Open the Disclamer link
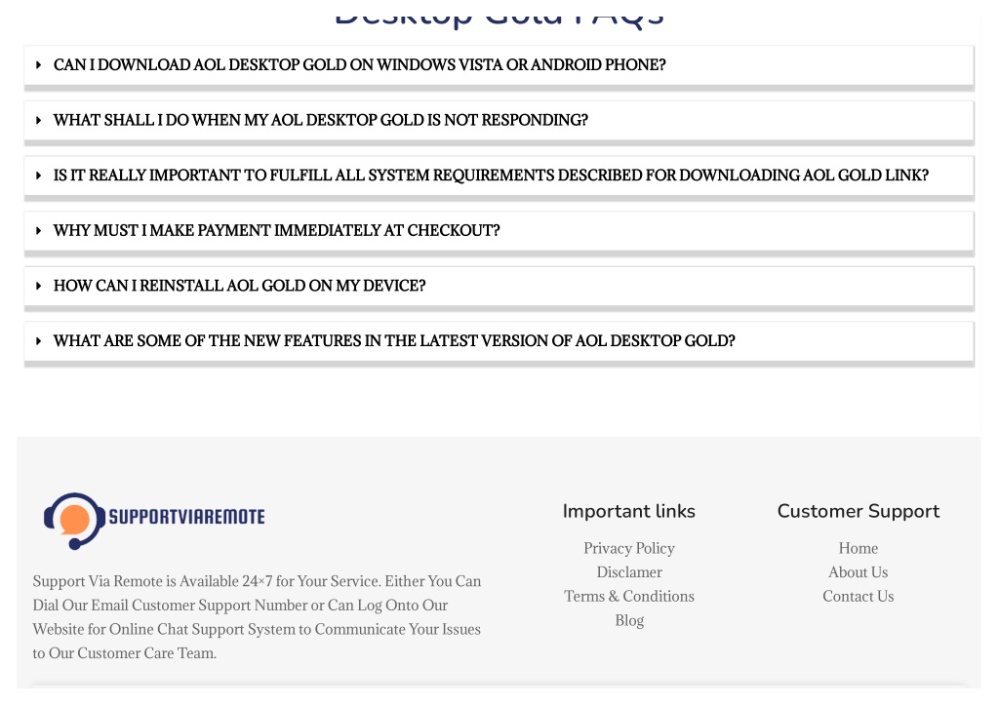Viewport: 999px width, 705px height. point(629,572)
